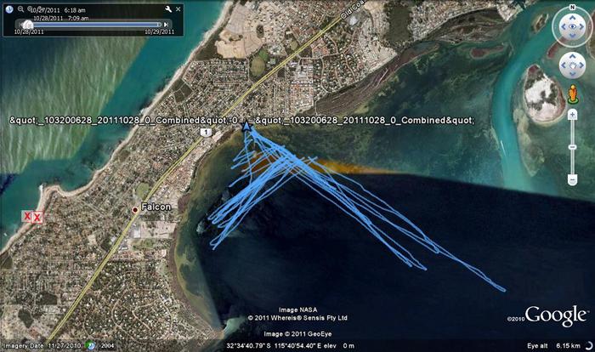Click the Highway 1 route shield
This screenshot has height=352, width=595.
(207, 132)
